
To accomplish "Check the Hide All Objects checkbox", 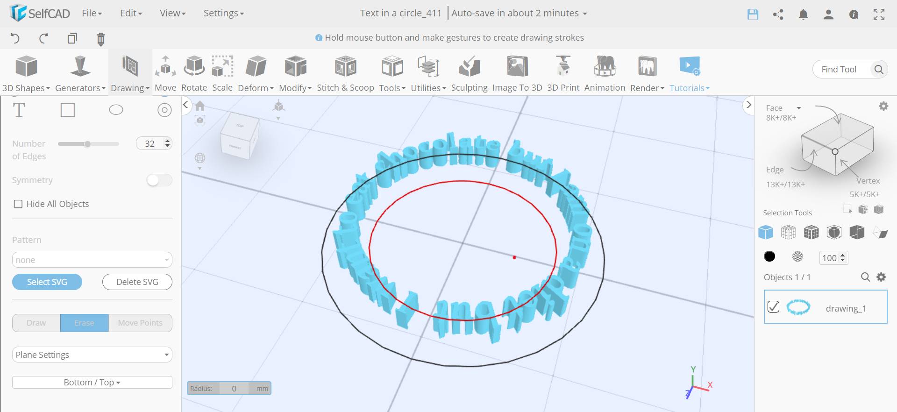I will [18, 204].
